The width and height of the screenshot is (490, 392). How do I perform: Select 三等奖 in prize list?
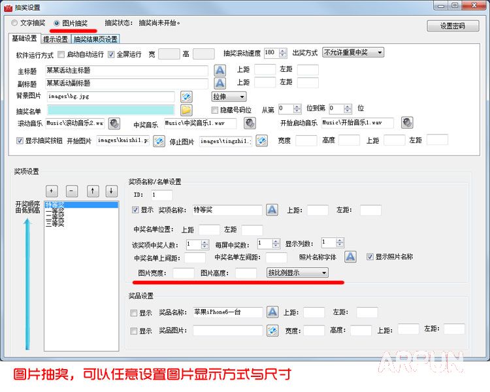[x=81, y=223]
